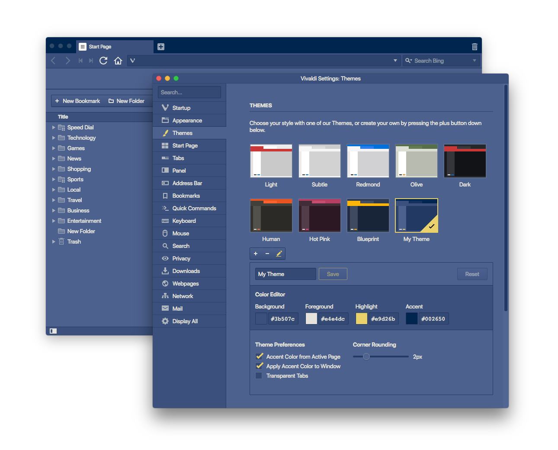Go to the home page icon
The width and height of the screenshot is (558, 450).
pos(118,61)
